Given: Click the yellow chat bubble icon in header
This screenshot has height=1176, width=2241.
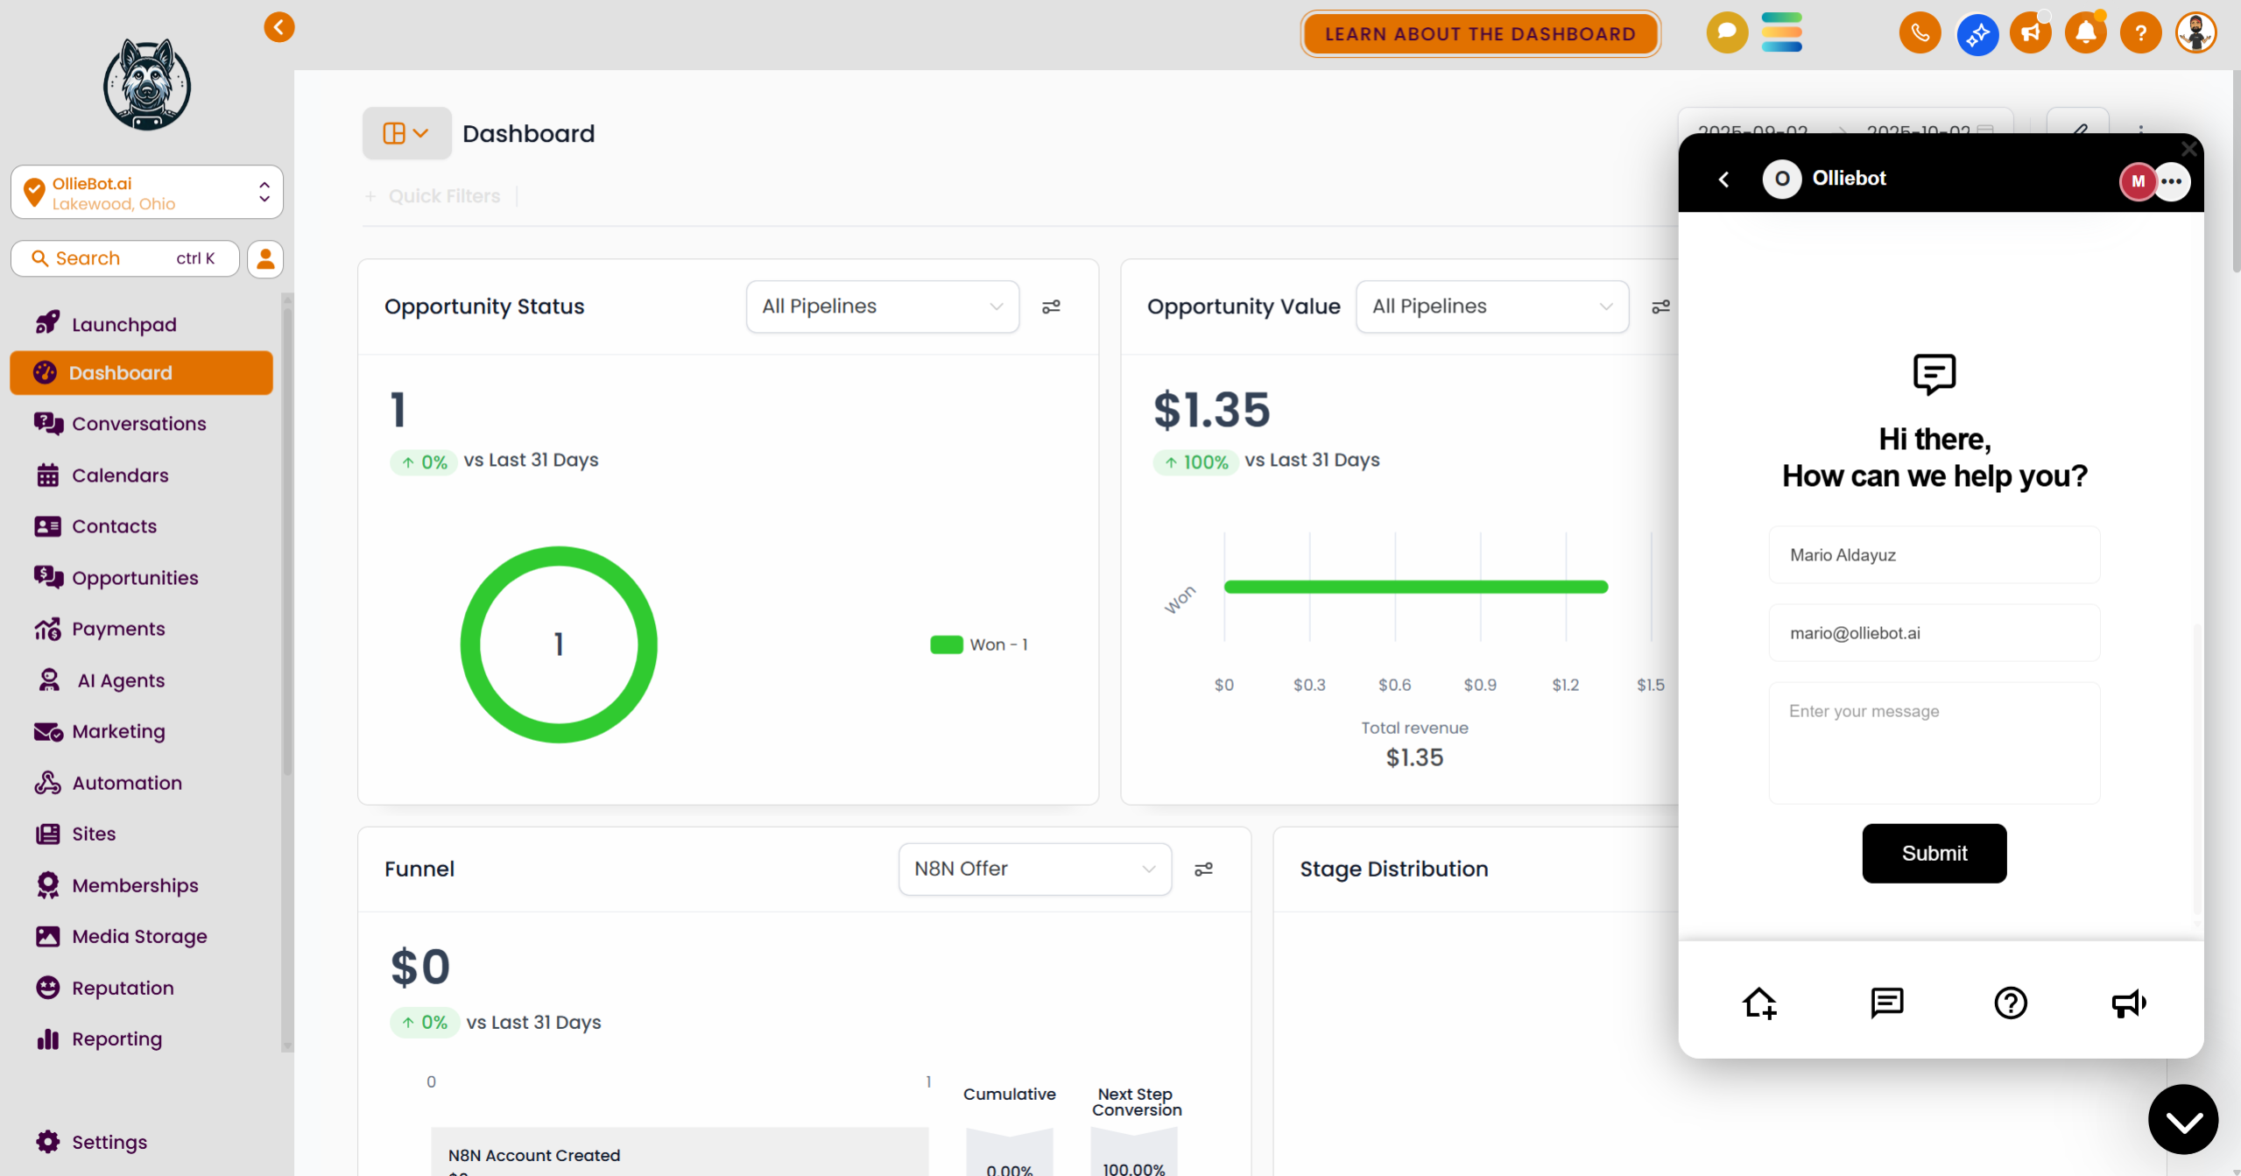Looking at the screenshot, I should 1726,32.
